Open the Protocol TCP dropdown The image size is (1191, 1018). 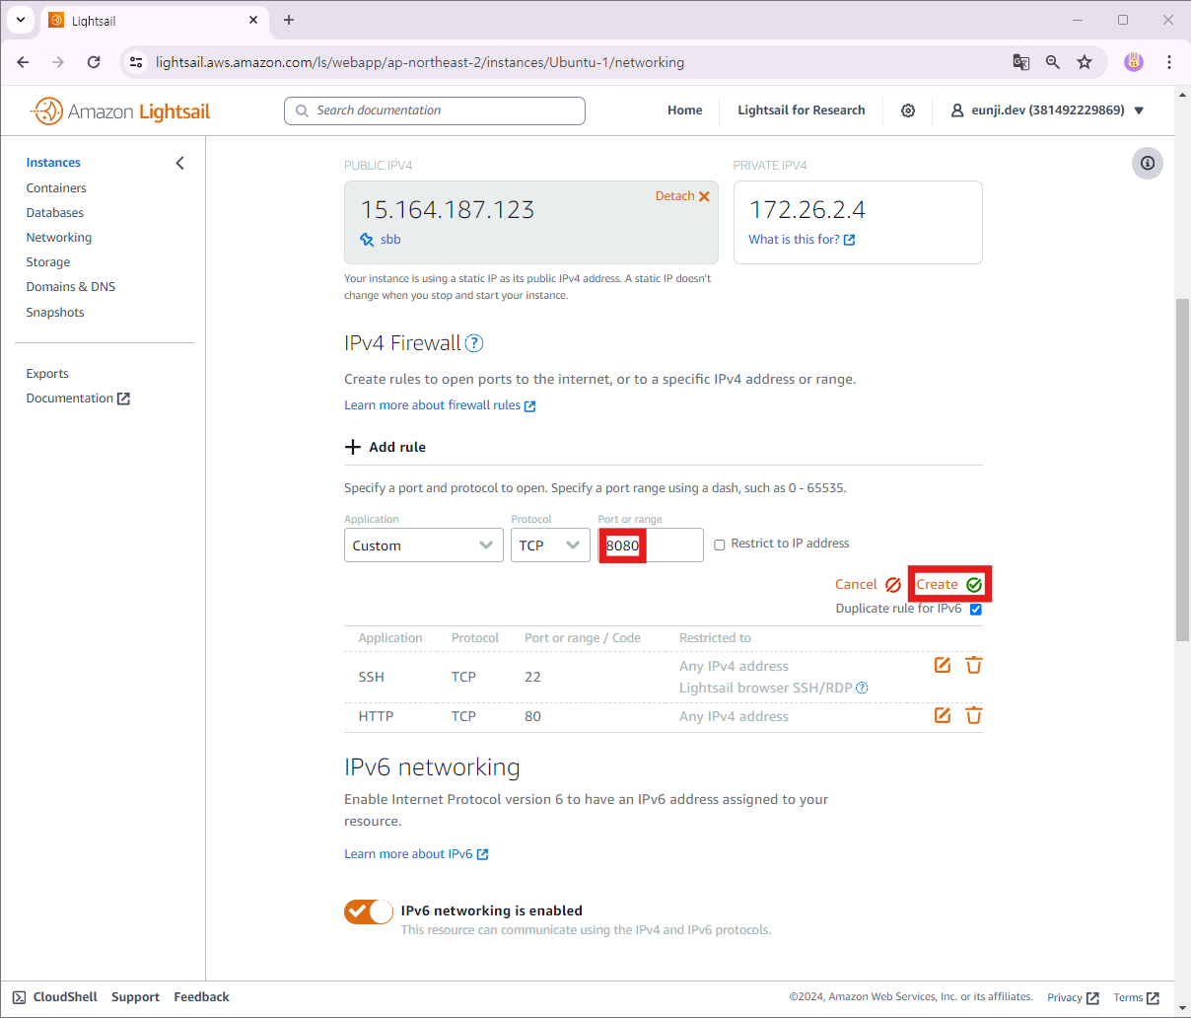(x=550, y=545)
